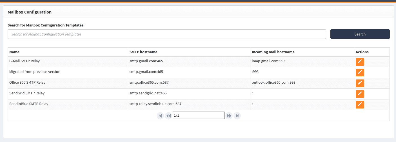This screenshot has height=142, width=396.
Task: Click the Search button
Action: click(x=360, y=34)
